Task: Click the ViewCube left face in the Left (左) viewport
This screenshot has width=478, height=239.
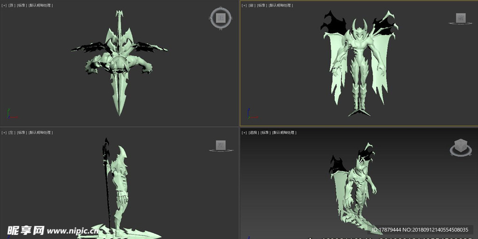Action: (x=221, y=145)
